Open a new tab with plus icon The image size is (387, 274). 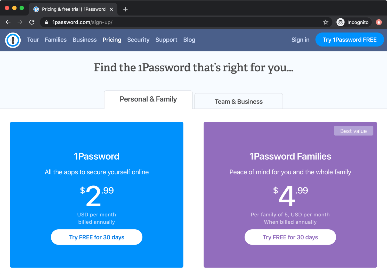point(125,9)
